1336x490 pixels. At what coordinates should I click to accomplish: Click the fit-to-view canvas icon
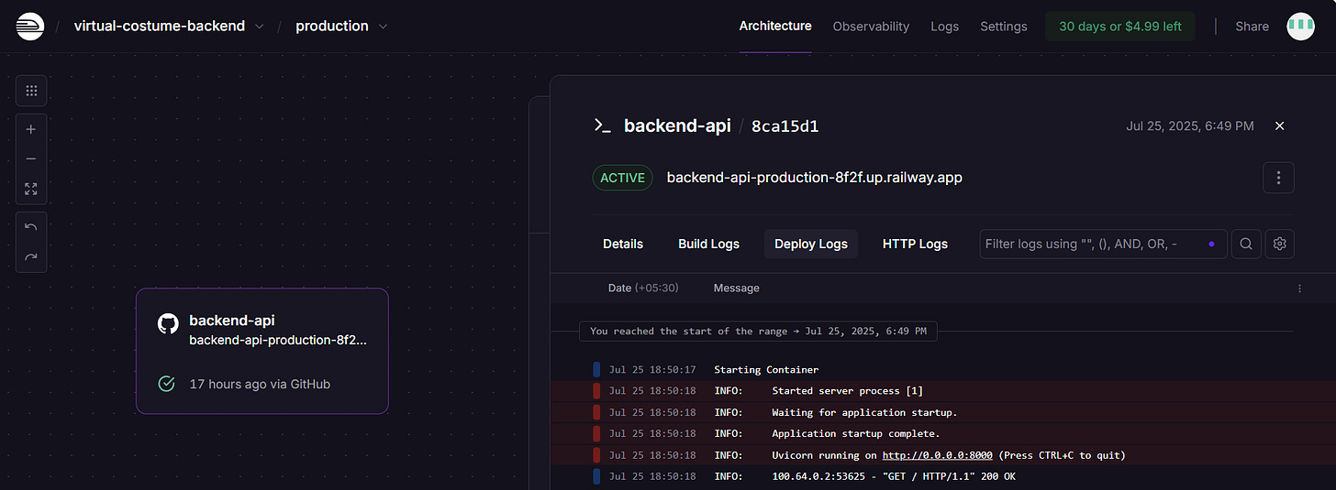pos(31,189)
